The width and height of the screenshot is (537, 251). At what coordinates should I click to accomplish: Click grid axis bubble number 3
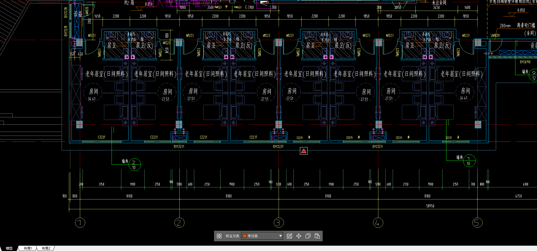pos(279,223)
